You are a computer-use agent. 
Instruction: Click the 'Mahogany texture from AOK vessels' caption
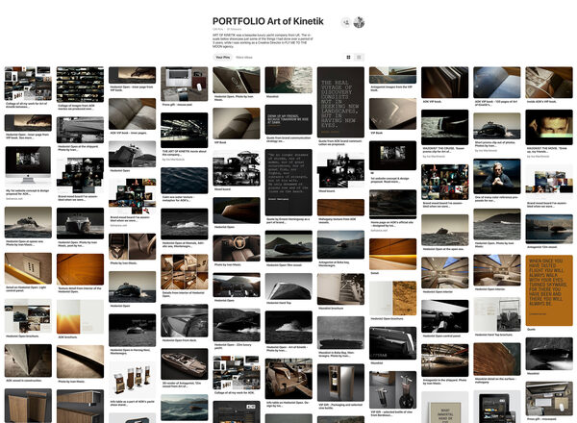(x=338, y=221)
